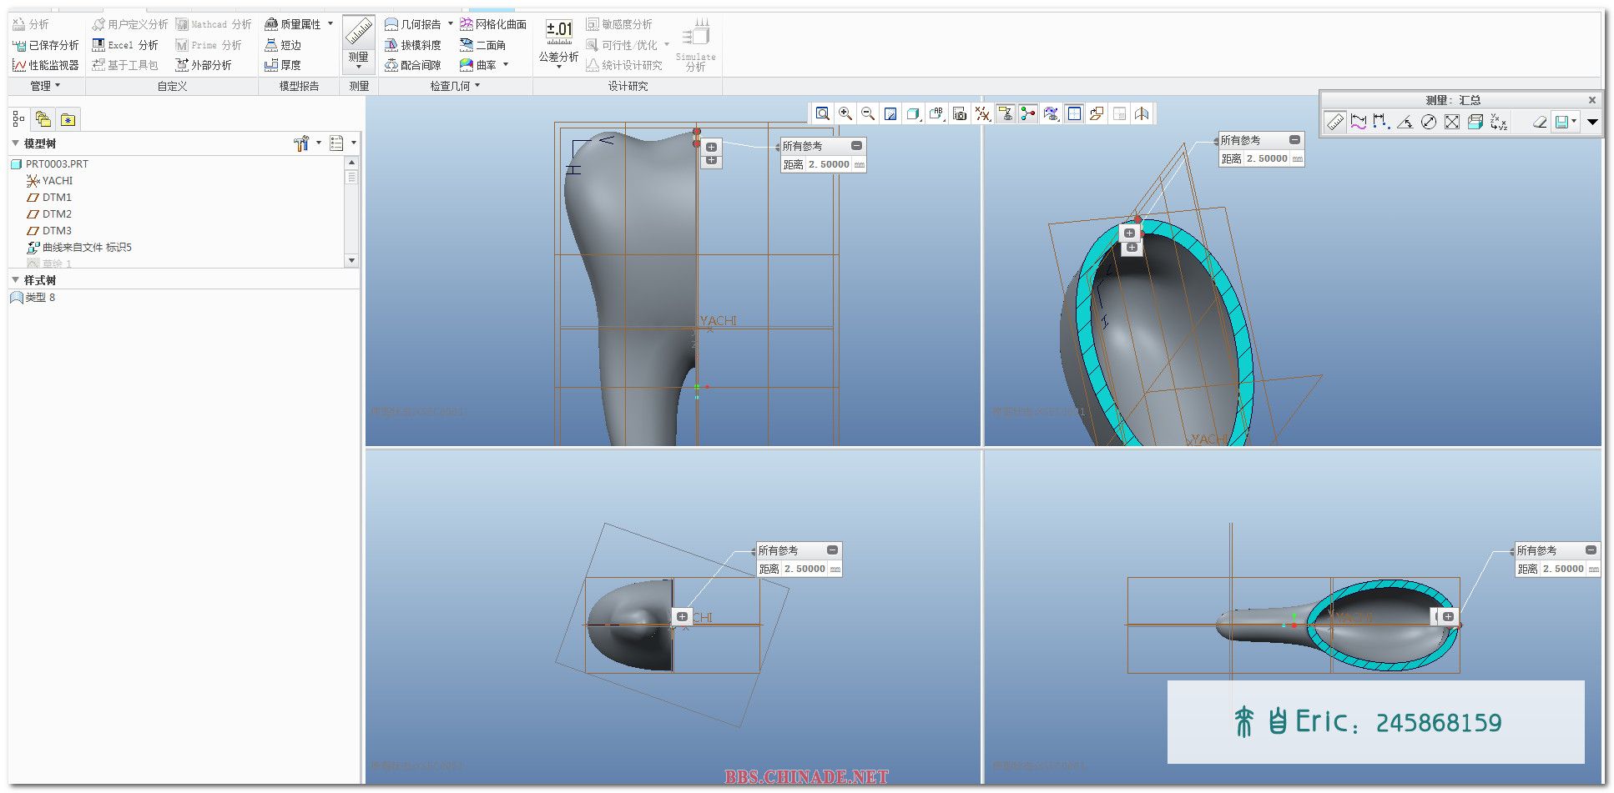Select the DTM2 datum plane
This screenshot has height=793, width=1614.
point(57,214)
